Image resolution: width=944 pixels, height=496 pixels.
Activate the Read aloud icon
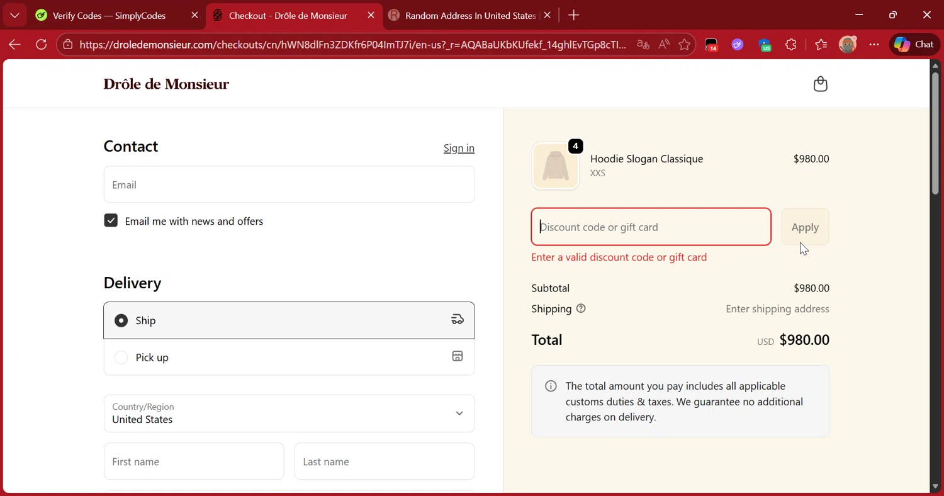coord(664,45)
